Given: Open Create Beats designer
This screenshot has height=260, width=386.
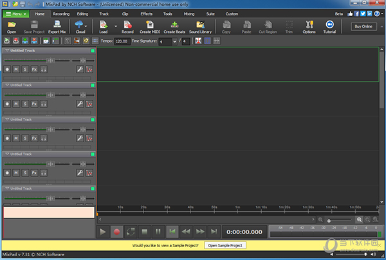Looking at the screenshot, I should [174, 27].
